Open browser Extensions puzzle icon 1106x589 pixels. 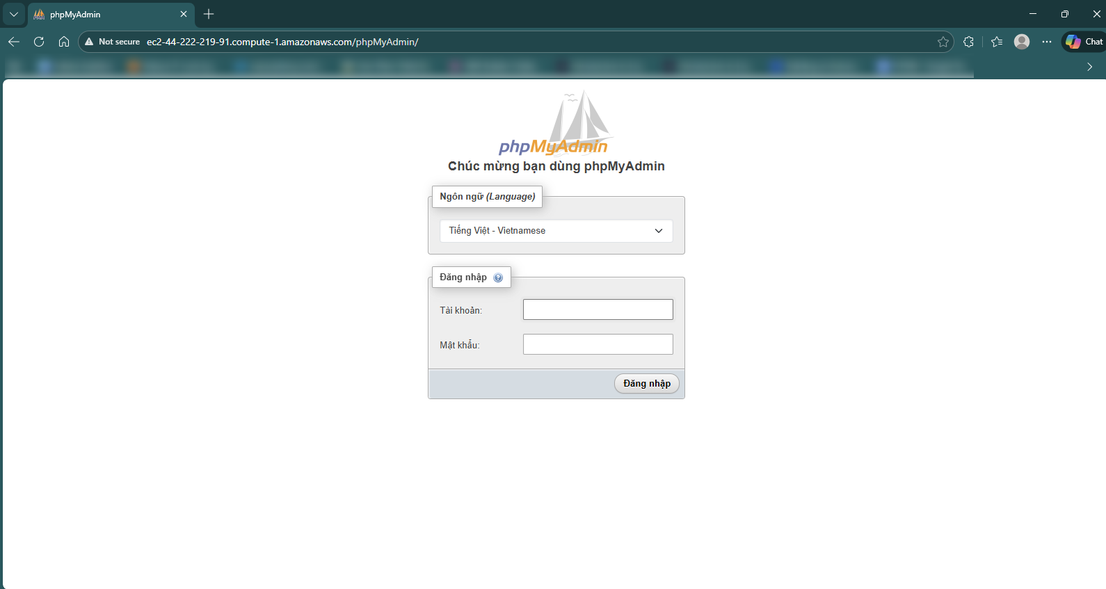pyautogui.click(x=968, y=42)
